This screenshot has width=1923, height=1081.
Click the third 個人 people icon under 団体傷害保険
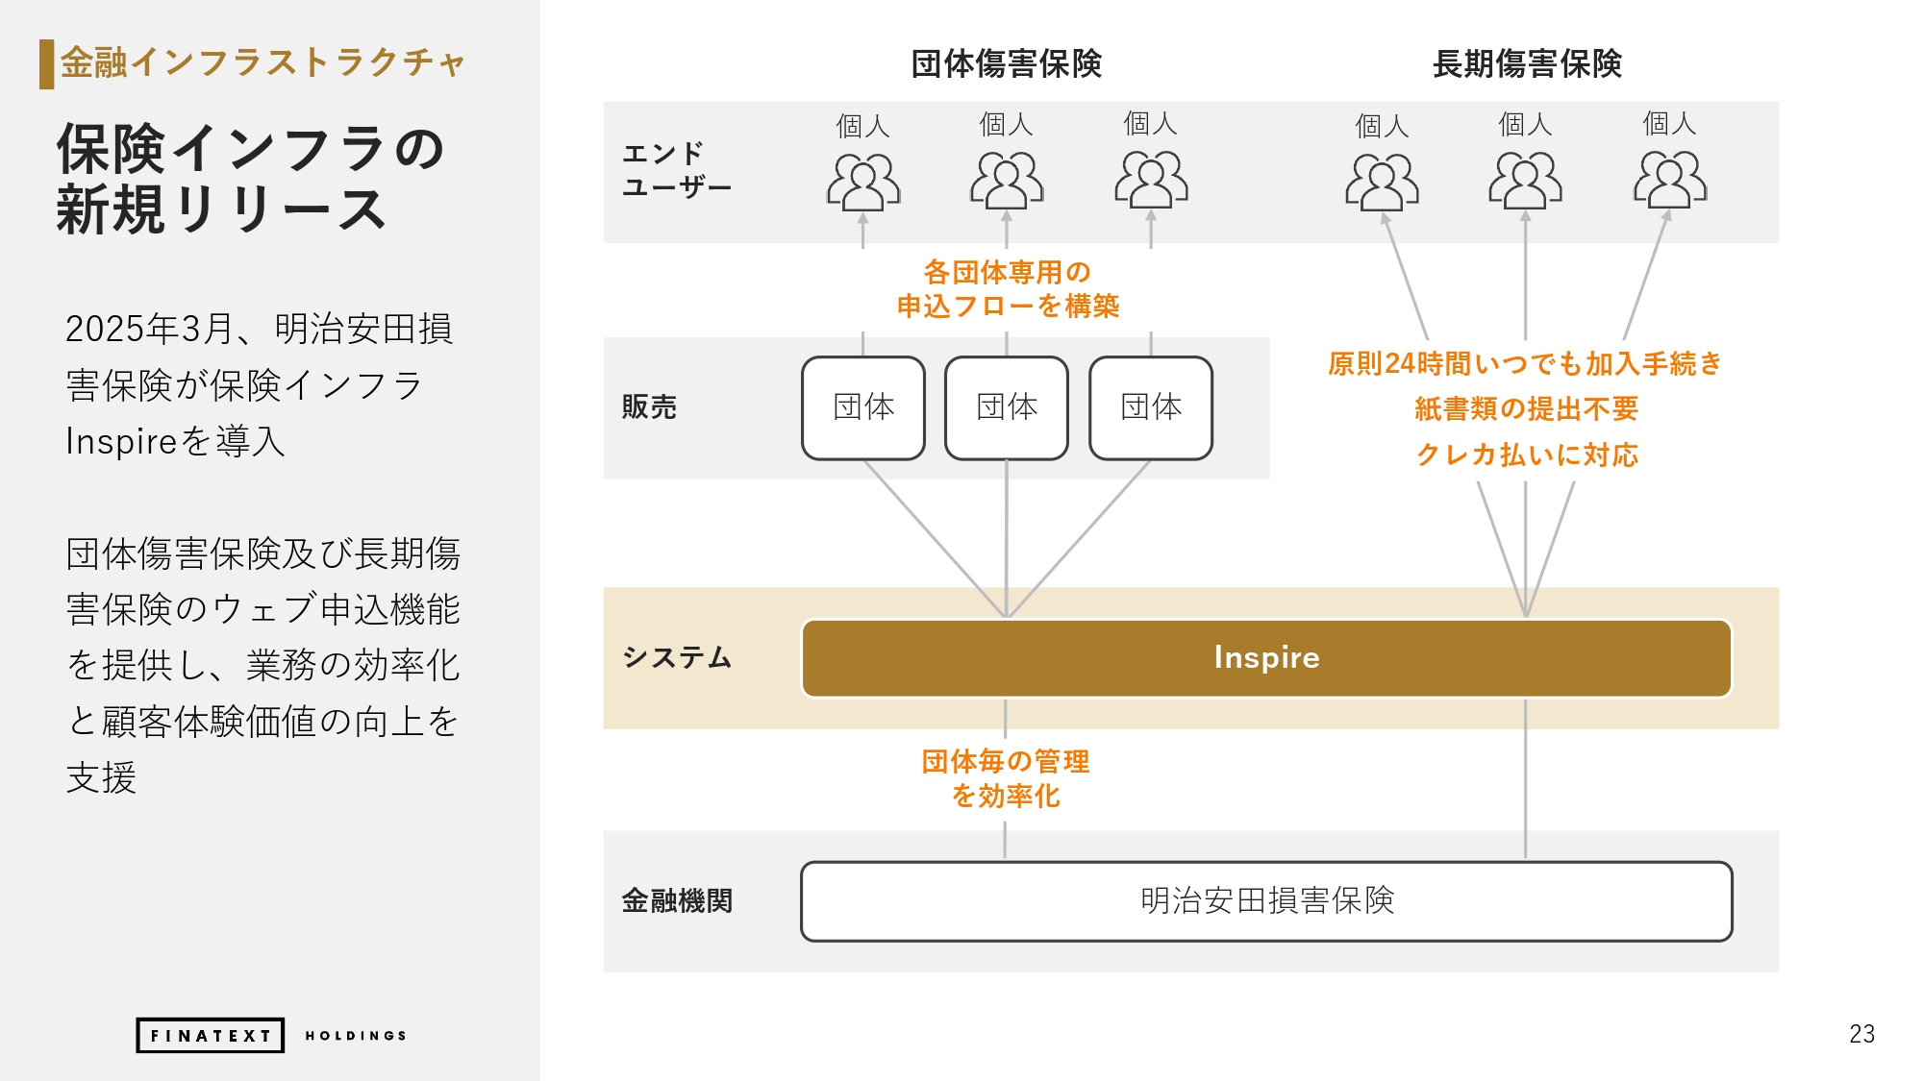(x=1151, y=180)
